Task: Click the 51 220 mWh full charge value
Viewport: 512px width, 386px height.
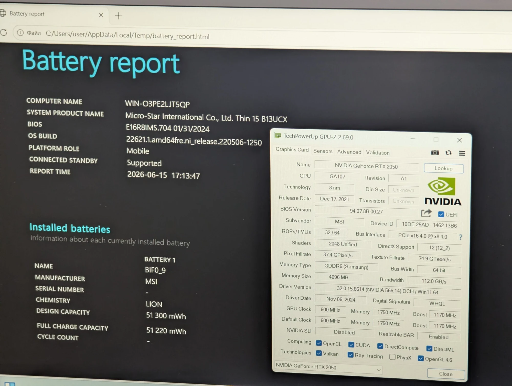Action: coord(166,331)
